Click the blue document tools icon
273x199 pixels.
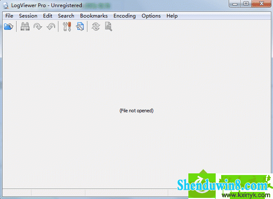click(x=80, y=27)
